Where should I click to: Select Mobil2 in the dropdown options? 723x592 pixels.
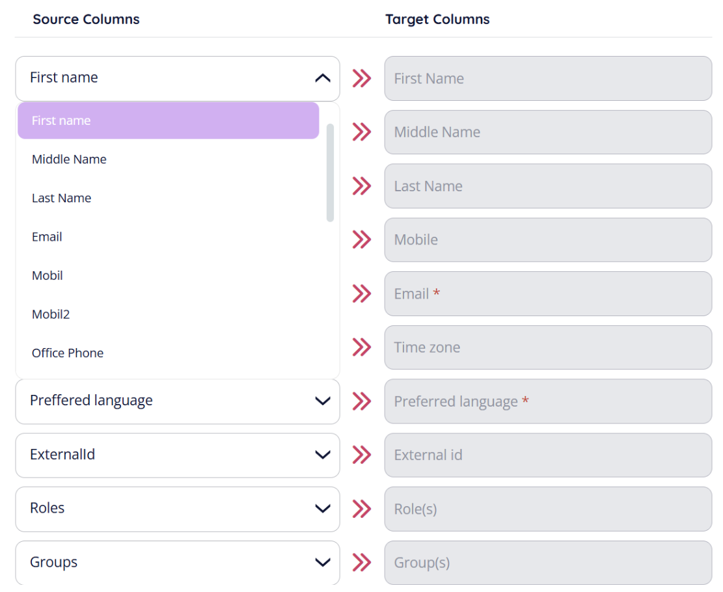51,314
